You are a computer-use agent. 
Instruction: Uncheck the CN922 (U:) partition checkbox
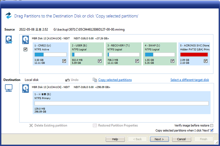pyautogui.click(x=64, y=61)
